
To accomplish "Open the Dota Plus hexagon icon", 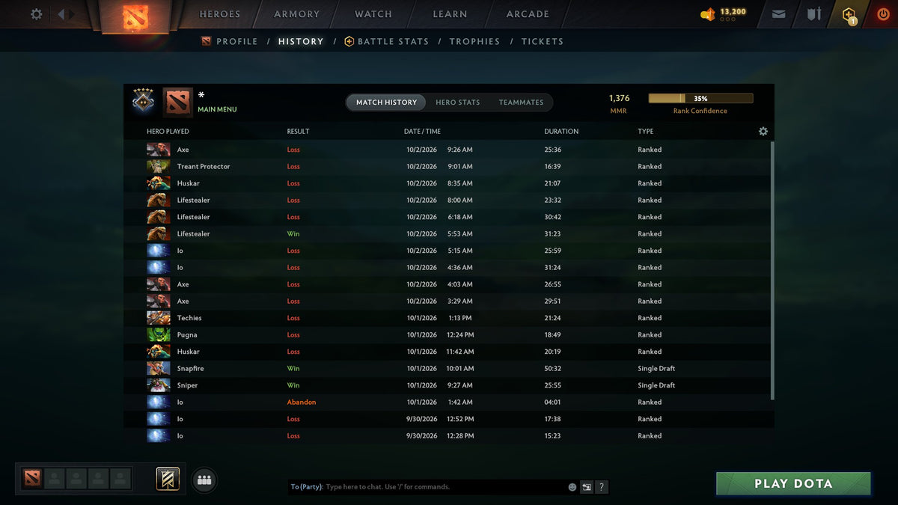I will pos(849,15).
